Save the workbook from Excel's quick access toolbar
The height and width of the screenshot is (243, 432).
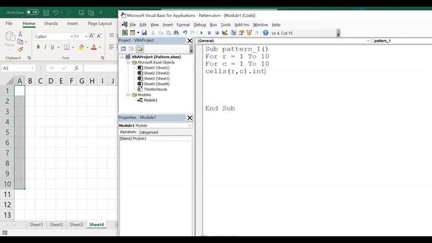point(46,12)
